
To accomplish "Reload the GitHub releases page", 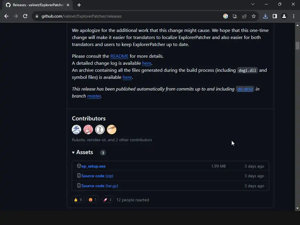I will click(25, 16).
